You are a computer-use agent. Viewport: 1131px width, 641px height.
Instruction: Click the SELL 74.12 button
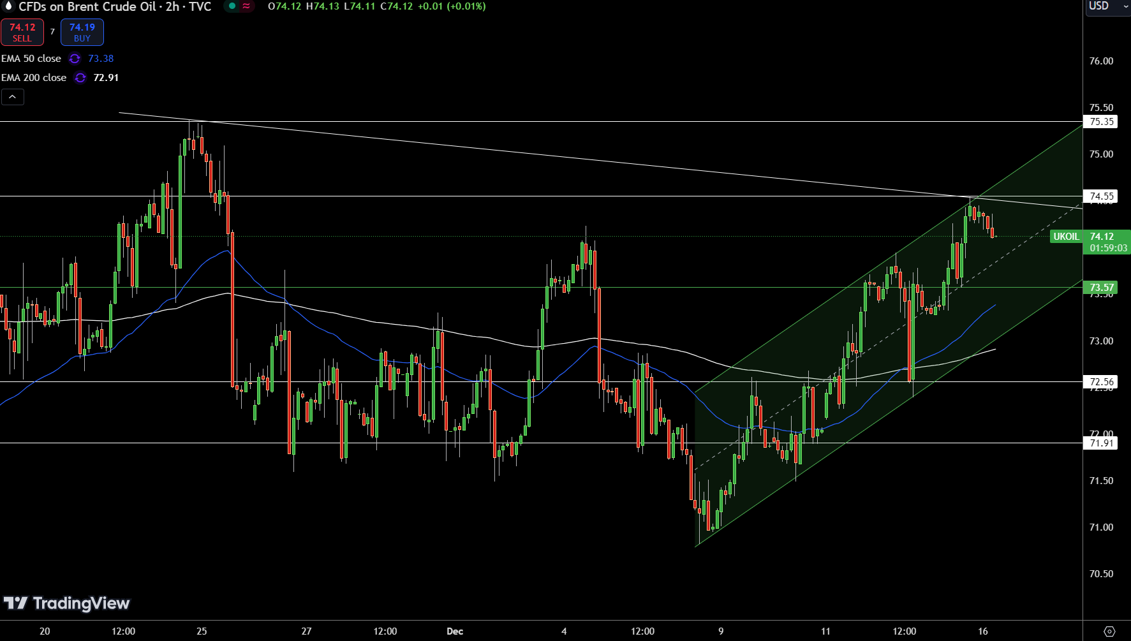pyautogui.click(x=22, y=33)
